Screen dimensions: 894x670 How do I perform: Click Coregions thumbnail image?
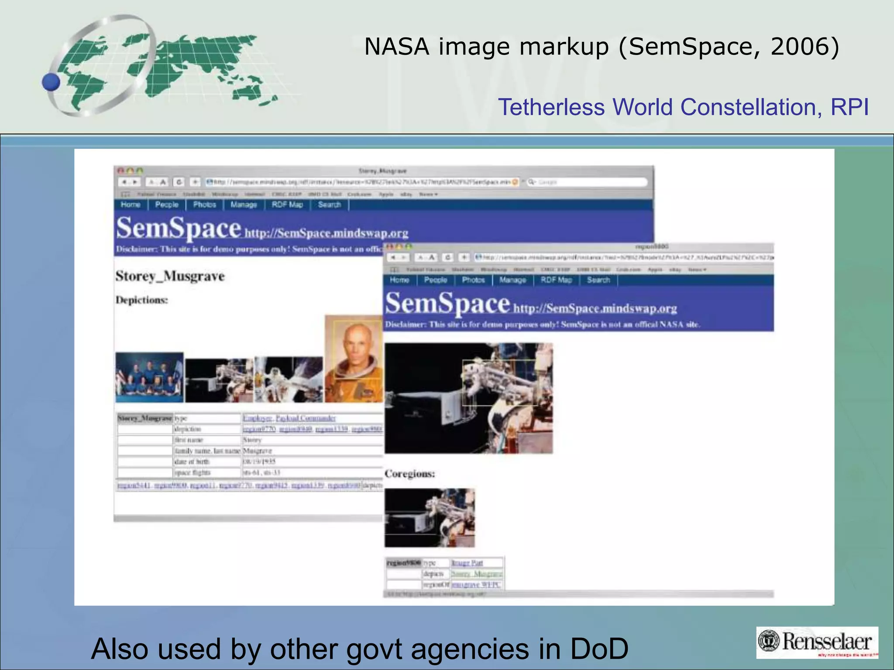pyautogui.click(x=430, y=518)
